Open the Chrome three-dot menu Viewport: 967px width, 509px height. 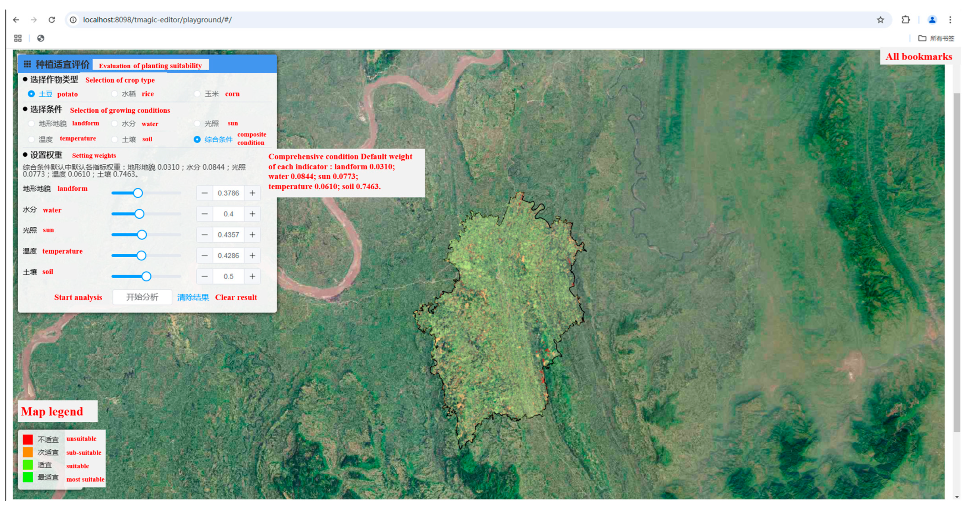950,20
